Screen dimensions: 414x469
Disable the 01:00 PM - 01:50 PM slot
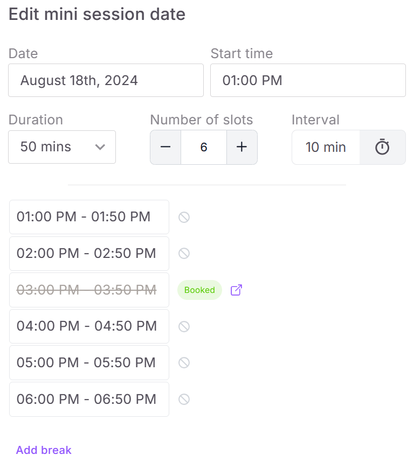pos(184,217)
